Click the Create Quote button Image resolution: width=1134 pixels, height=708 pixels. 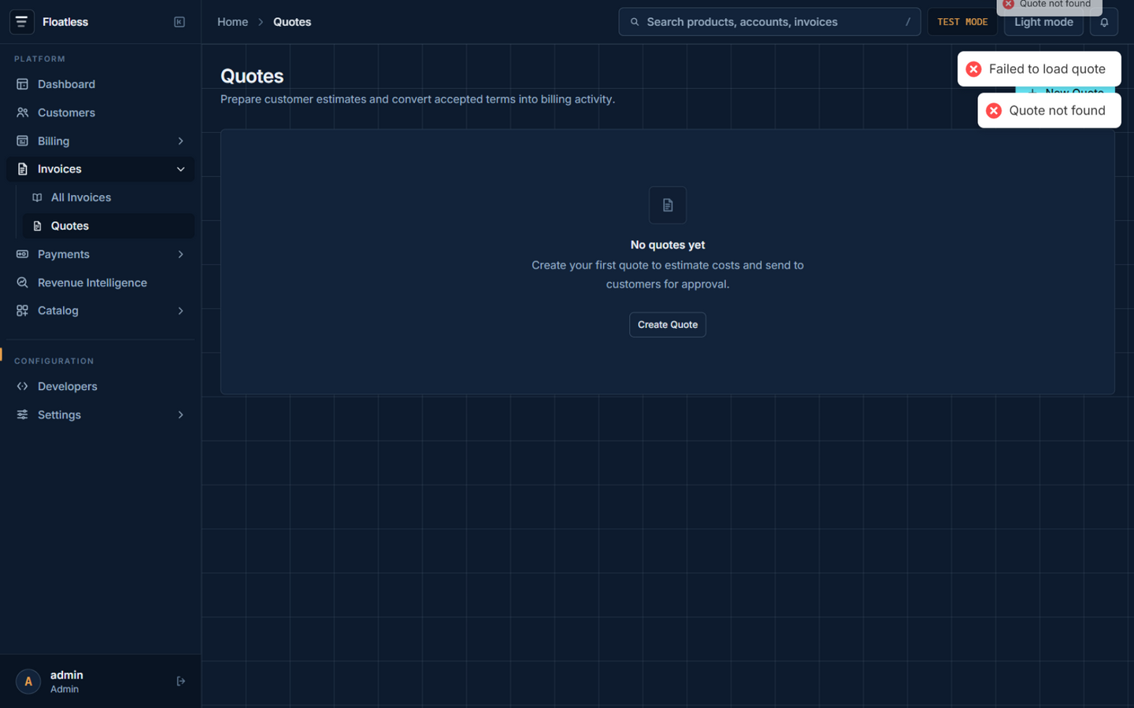click(x=668, y=325)
